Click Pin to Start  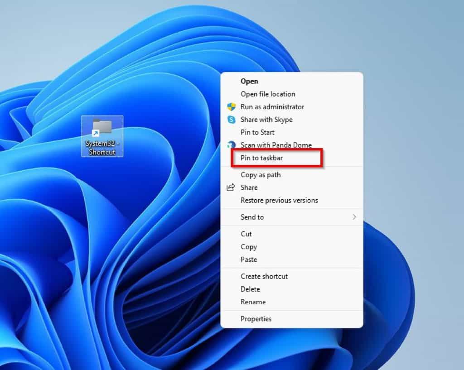coord(292,132)
